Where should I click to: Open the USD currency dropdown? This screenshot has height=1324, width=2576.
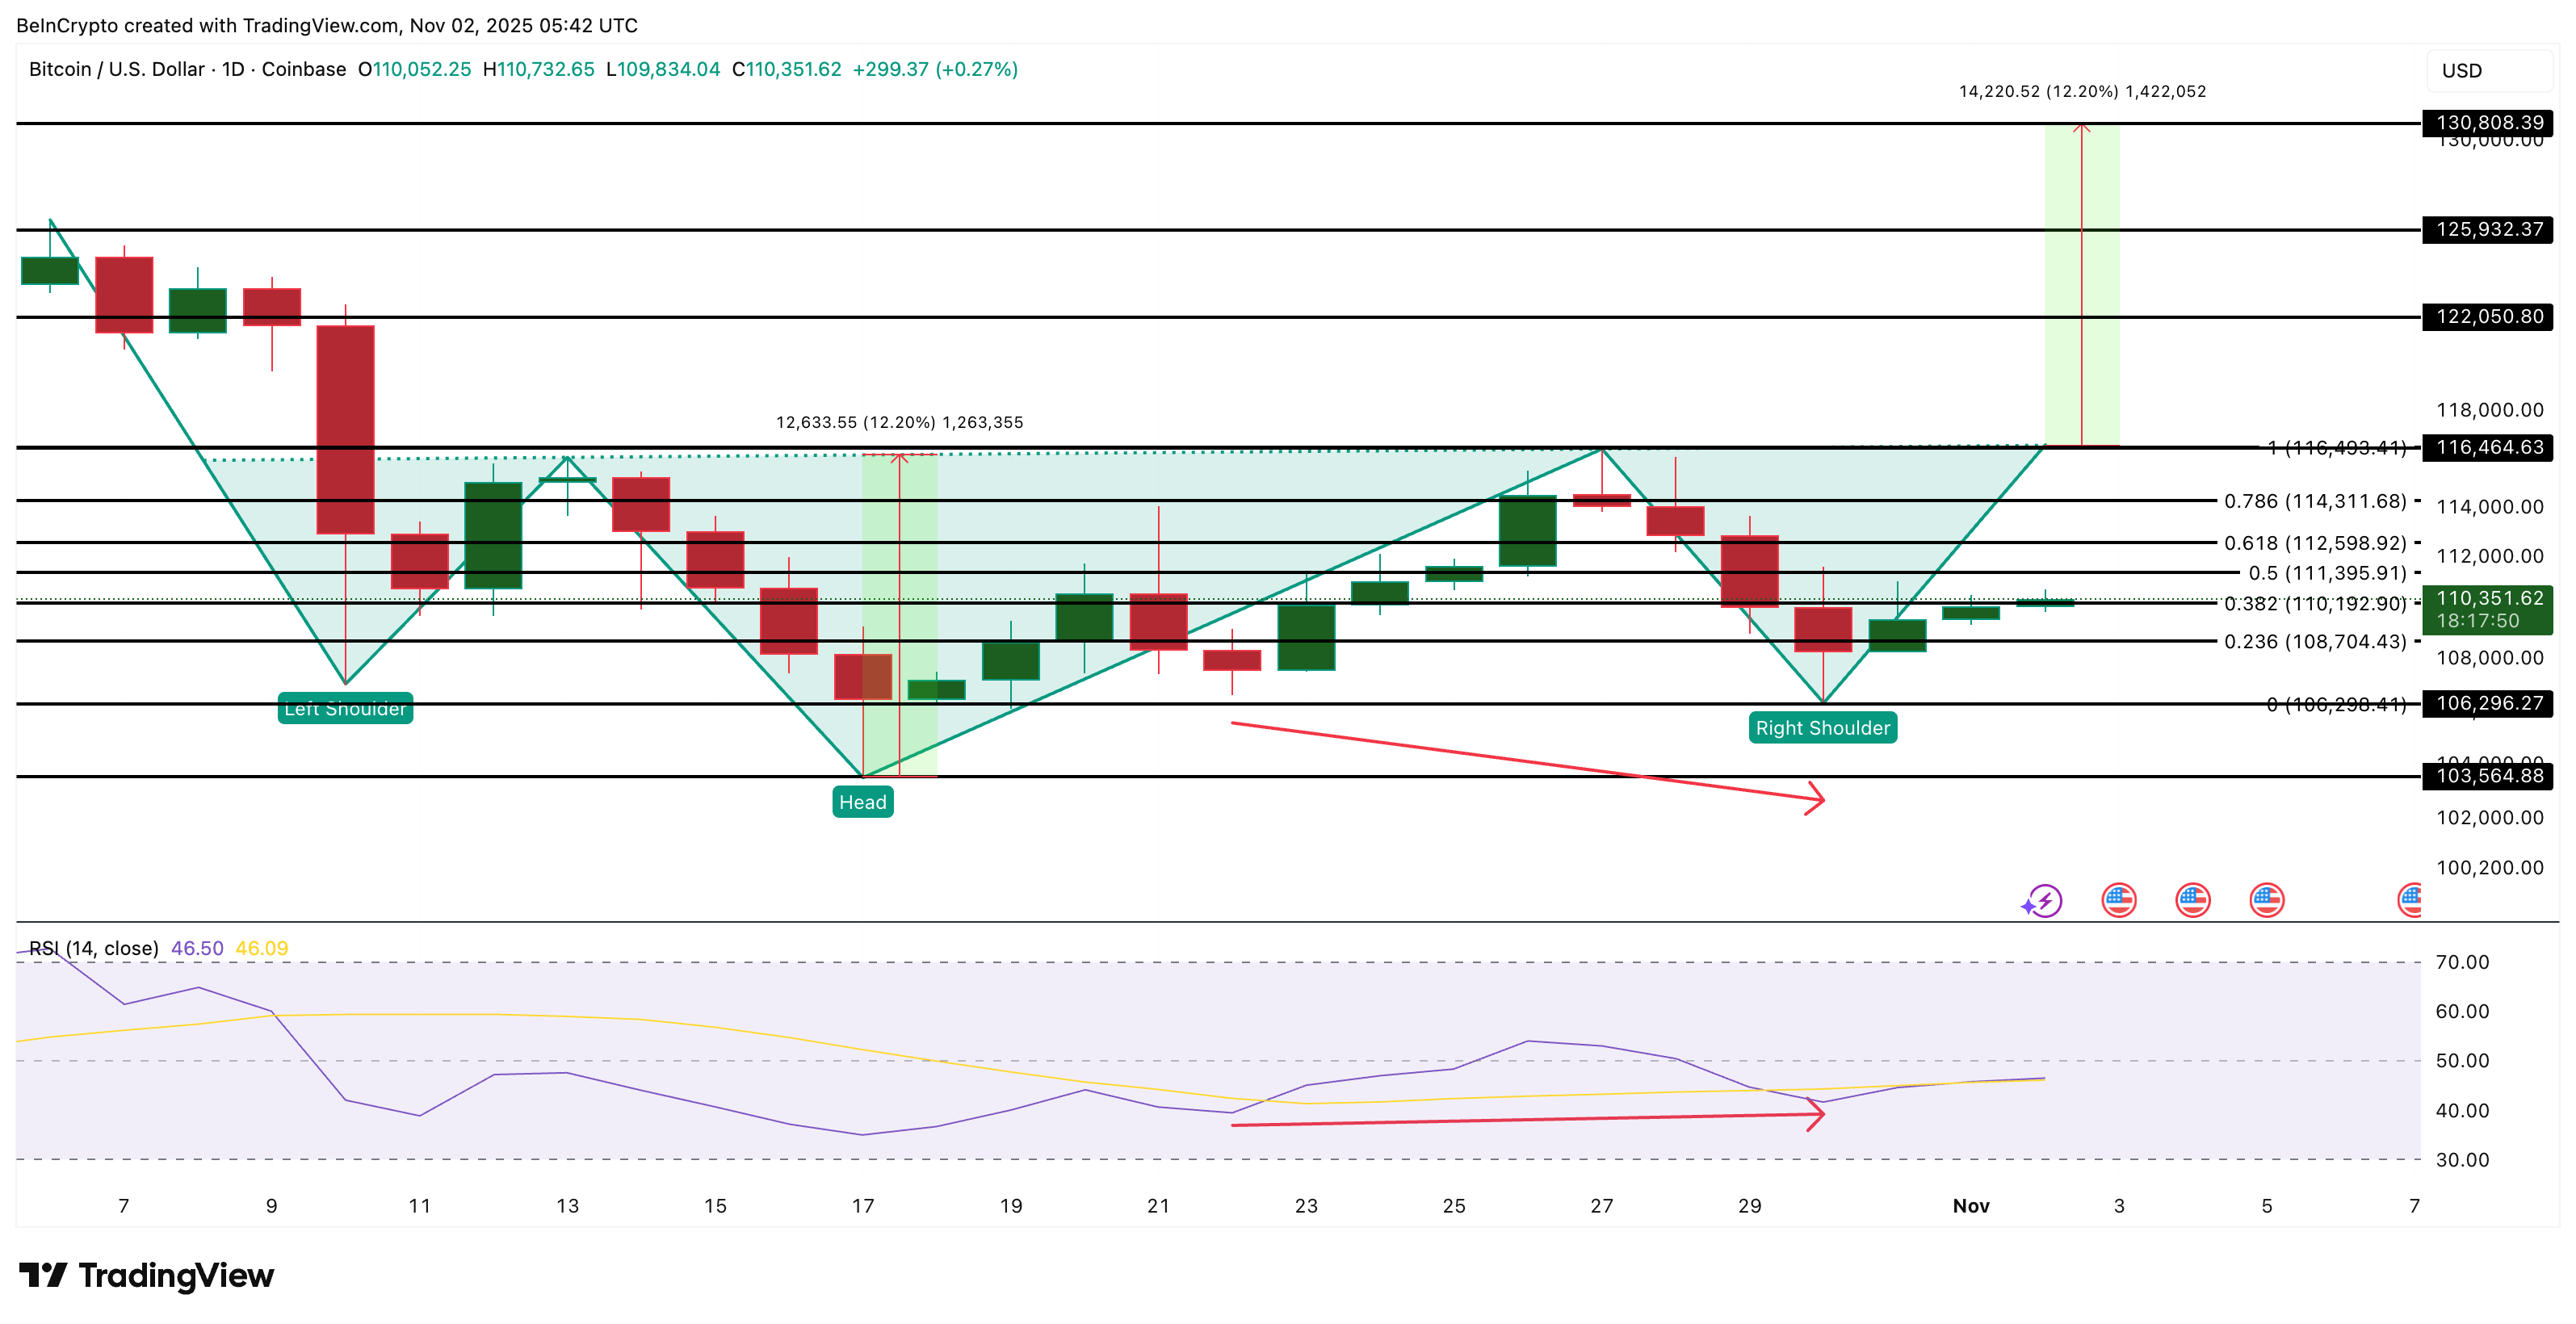[2462, 71]
